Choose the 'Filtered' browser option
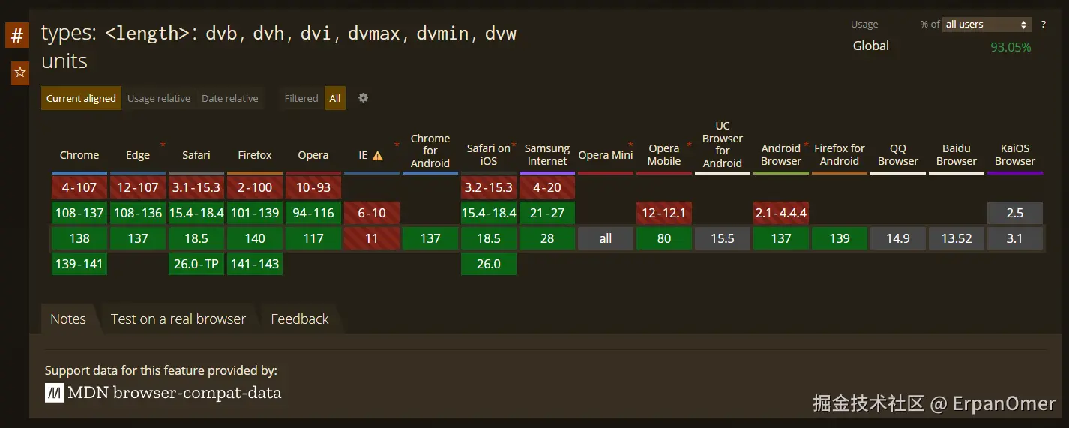Screen dimensions: 1069x428 pos(301,98)
